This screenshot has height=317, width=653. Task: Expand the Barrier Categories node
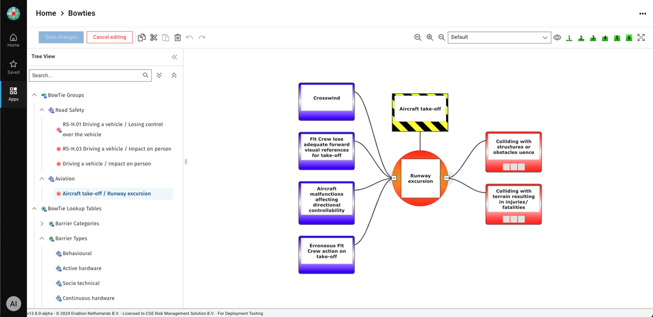42,224
